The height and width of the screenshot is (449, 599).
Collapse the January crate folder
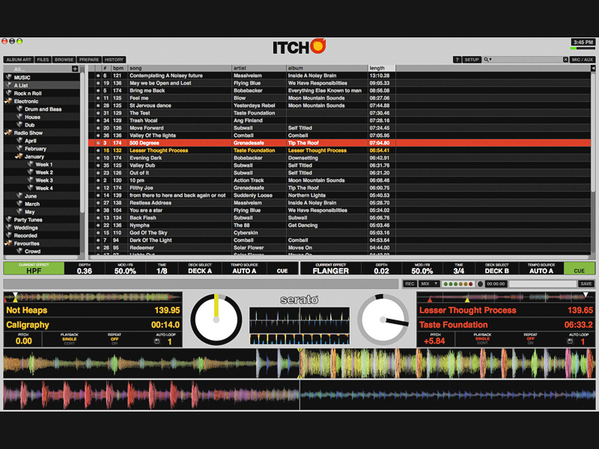19,156
